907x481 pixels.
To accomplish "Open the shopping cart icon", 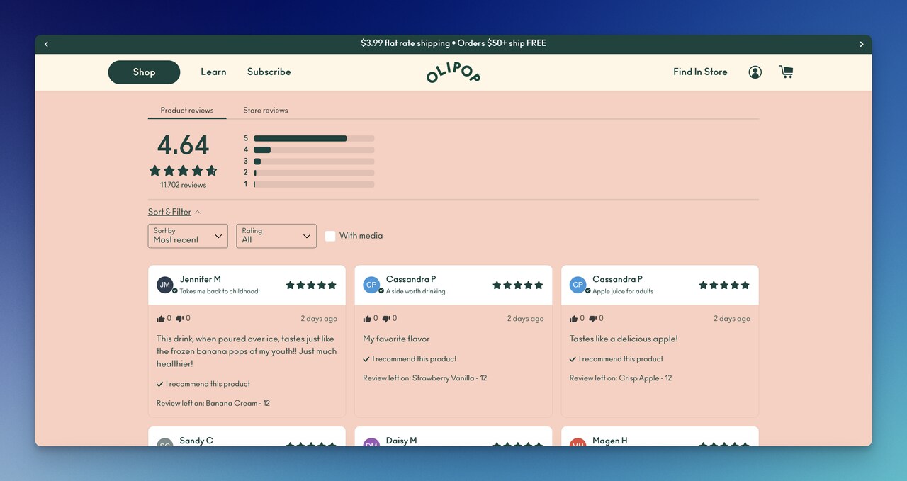I will 786,72.
